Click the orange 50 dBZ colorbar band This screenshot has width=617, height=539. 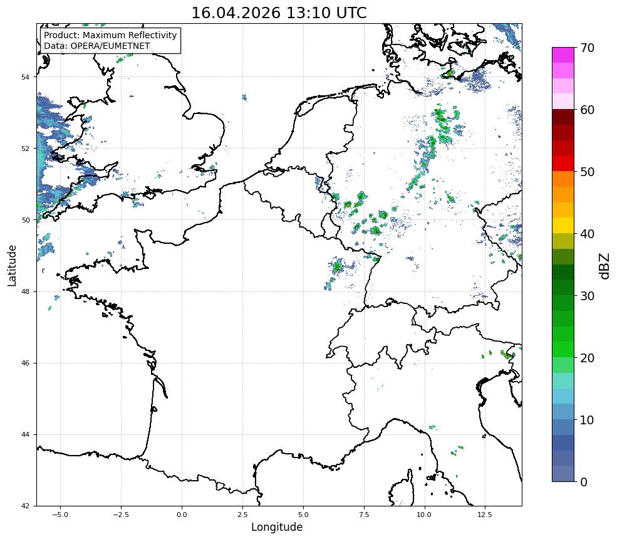pyautogui.click(x=563, y=179)
